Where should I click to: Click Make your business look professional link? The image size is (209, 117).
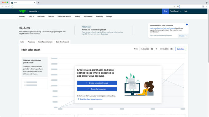[162, 28]
